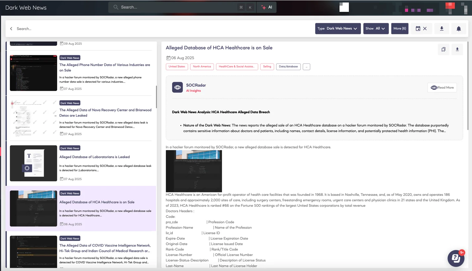Select the HealthCare & Social Assistance tag
The image size is (472, 271).
[x=237, y=67]
